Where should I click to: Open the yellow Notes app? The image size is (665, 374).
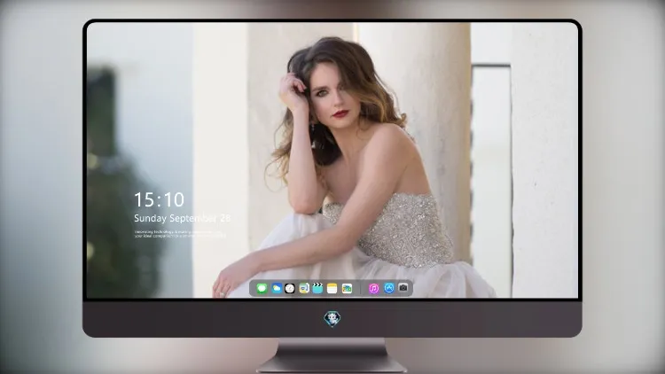[332, 288]
